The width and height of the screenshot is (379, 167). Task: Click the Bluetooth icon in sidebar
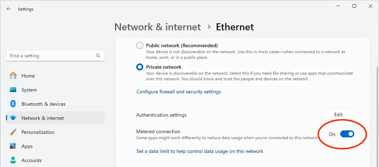pos(13,104)
